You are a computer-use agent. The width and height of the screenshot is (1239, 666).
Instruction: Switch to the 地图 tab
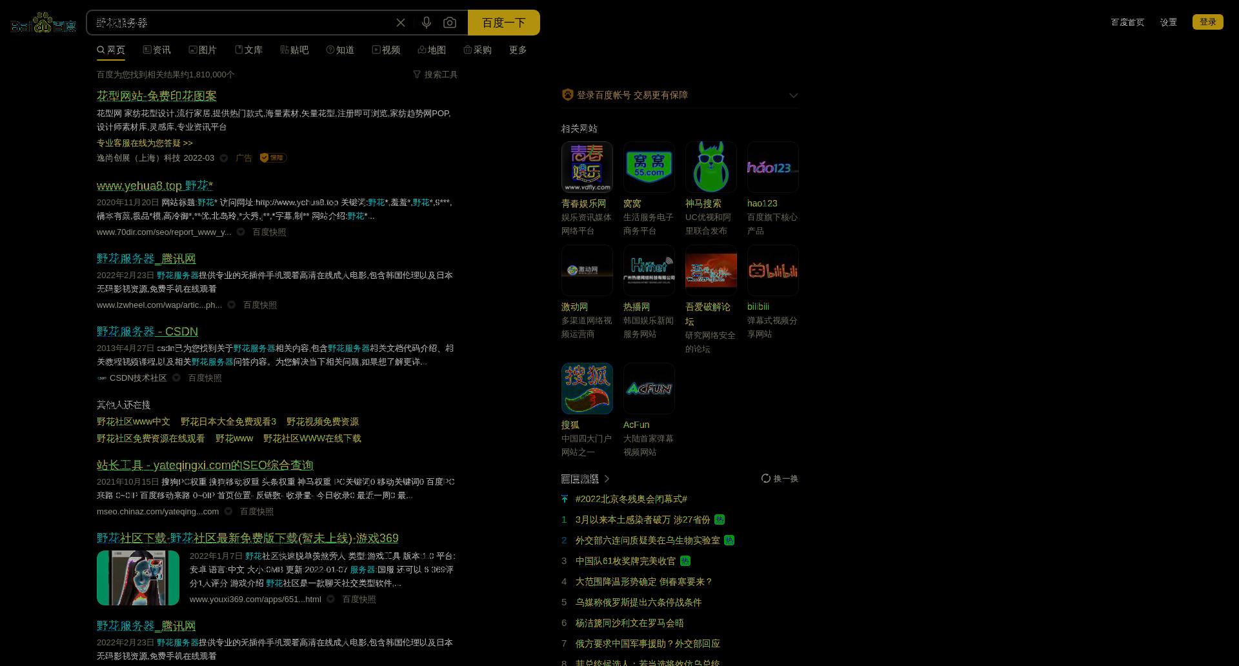432,50
